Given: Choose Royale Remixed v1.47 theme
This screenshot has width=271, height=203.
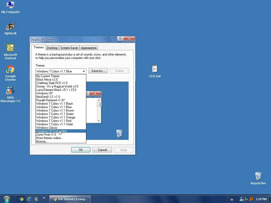Looking at the screenshot, I should (61, 100).
